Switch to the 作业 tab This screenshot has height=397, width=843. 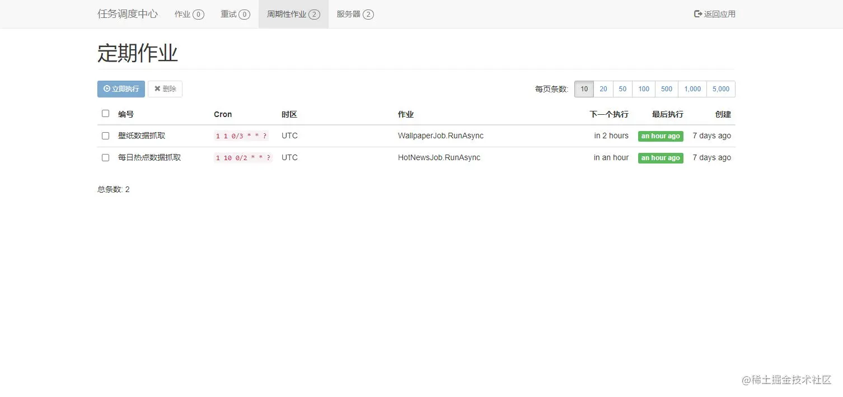189,14
